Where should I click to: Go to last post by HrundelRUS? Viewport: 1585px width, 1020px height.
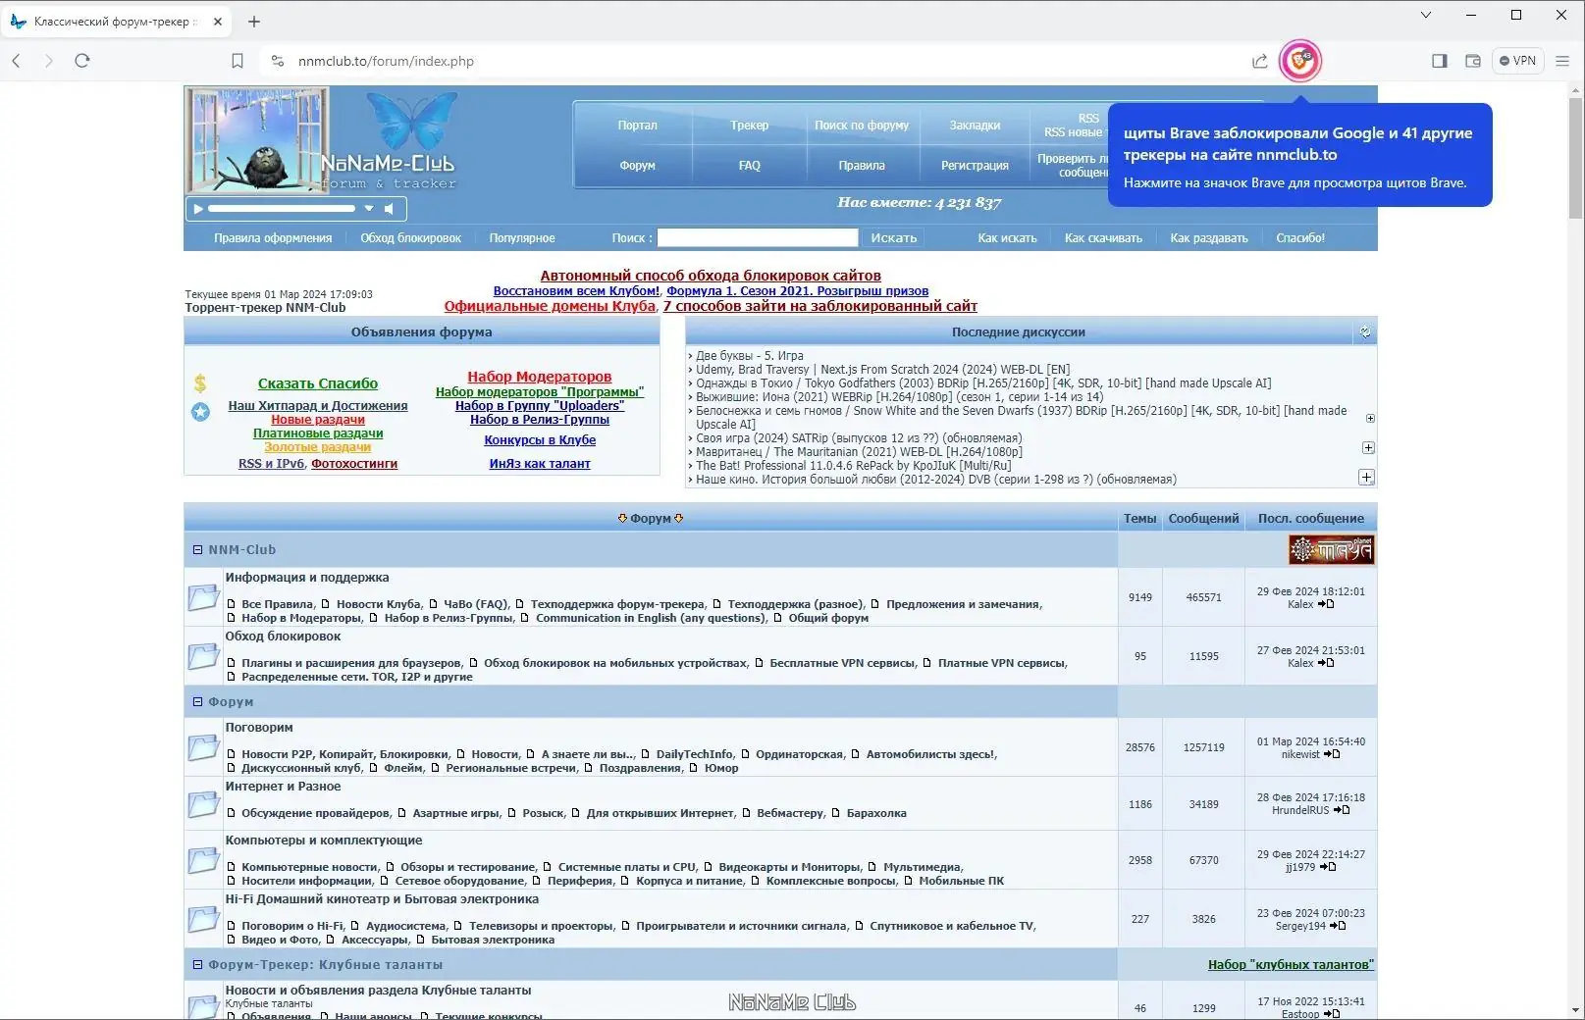click(1342, 810)
